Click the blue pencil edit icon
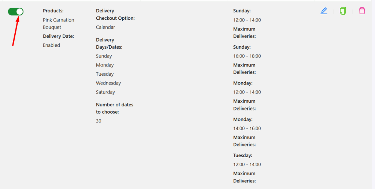Viewport: 375px width, 189px height. [324, 11]
